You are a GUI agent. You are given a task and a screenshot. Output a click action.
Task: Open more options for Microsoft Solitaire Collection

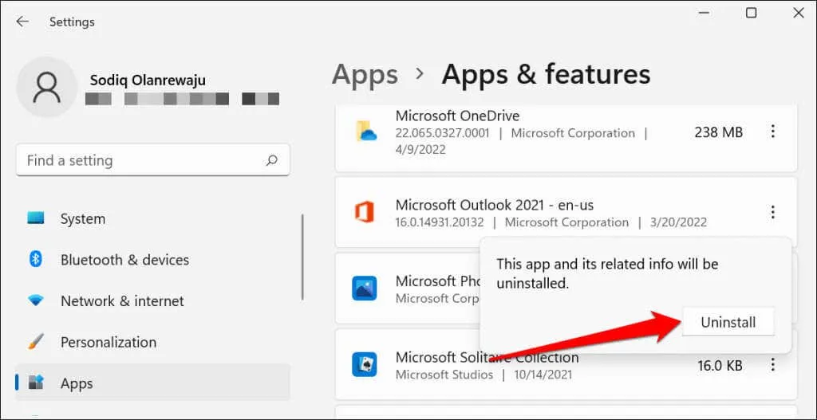tap(772, 365)
